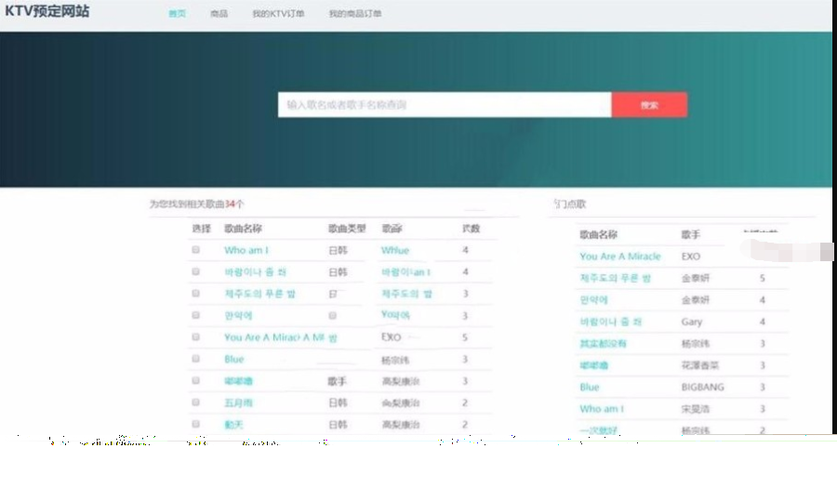The image size is (837, 501).
Task: Open "其实都没有" in the hot songs list
Action: (603, 344)
